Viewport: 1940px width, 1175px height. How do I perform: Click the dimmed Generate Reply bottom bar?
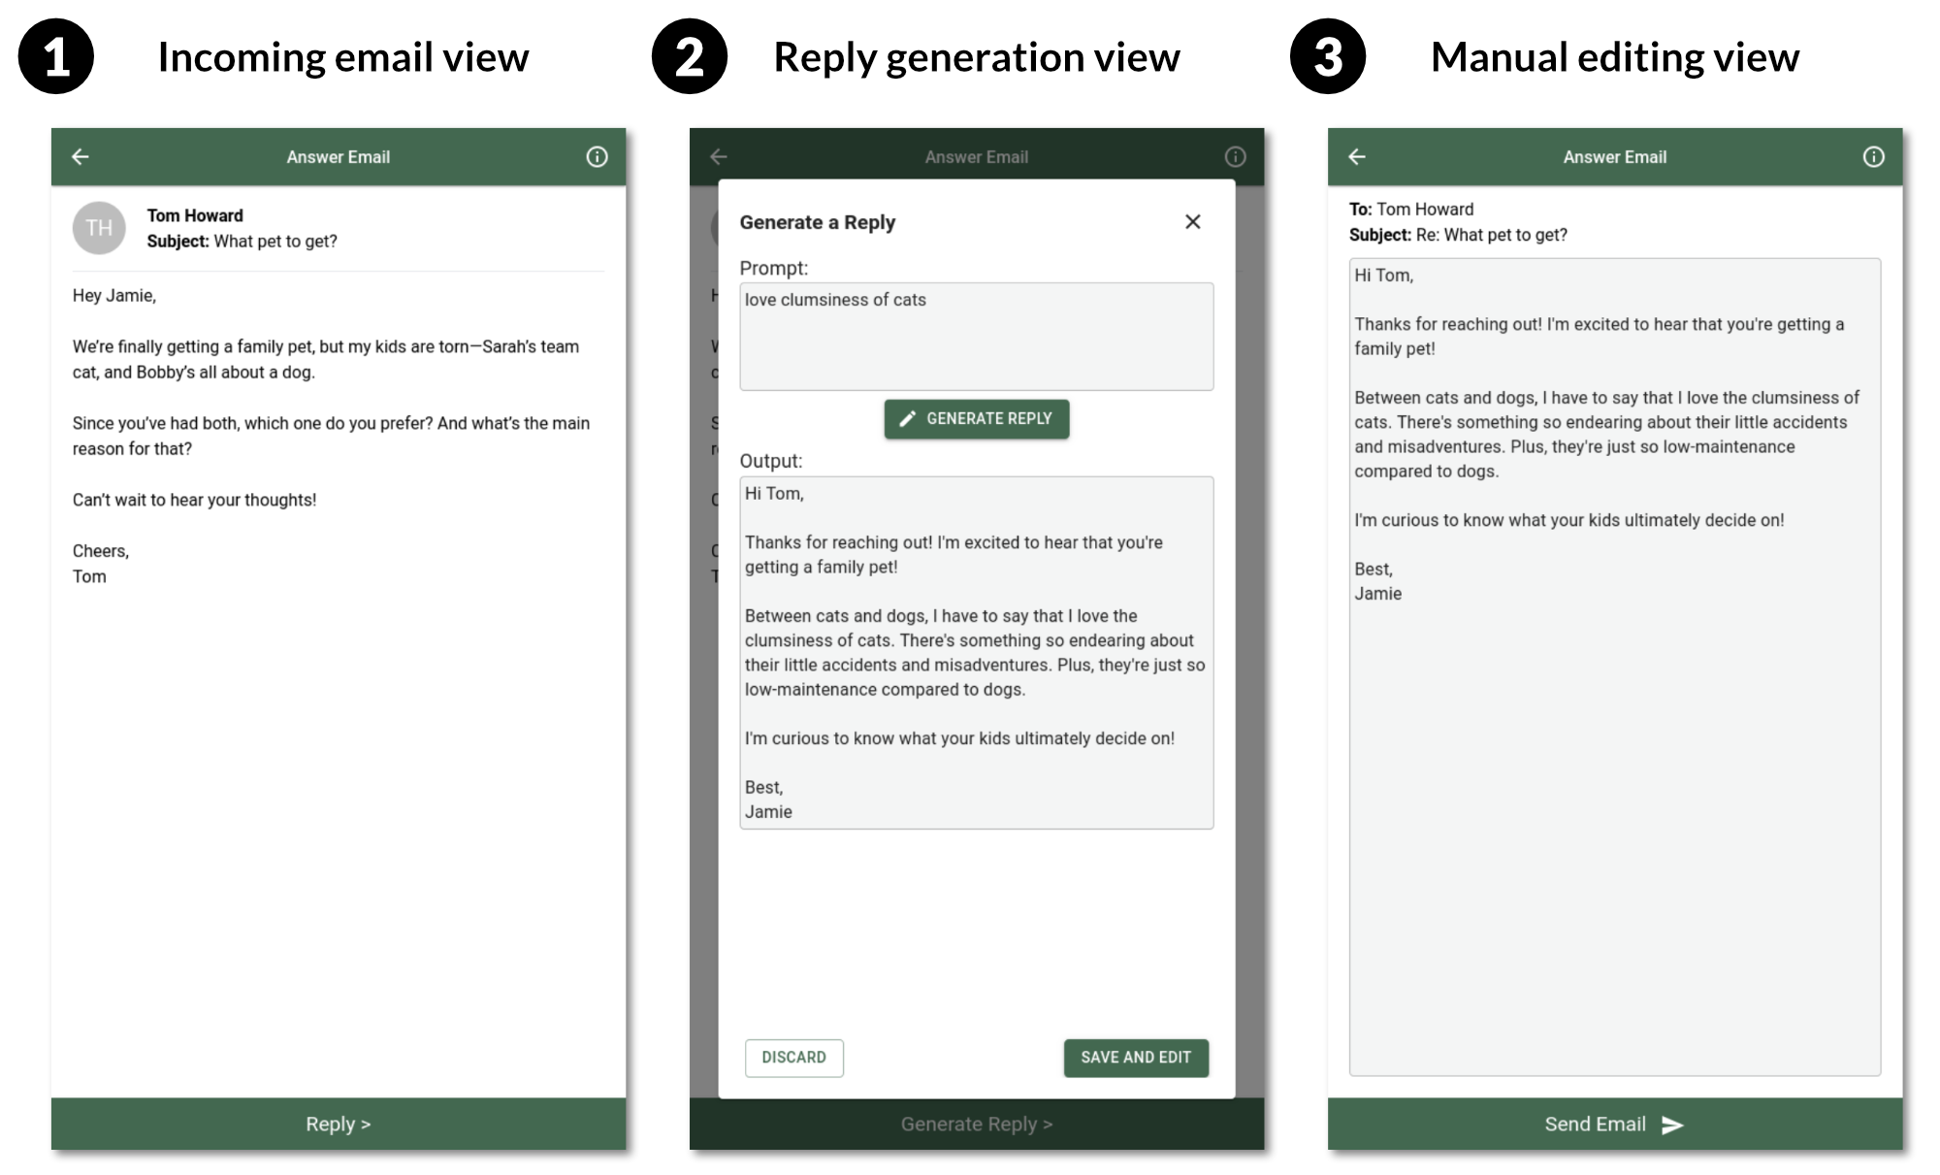pyautogui.click(x=976, y=1124)
